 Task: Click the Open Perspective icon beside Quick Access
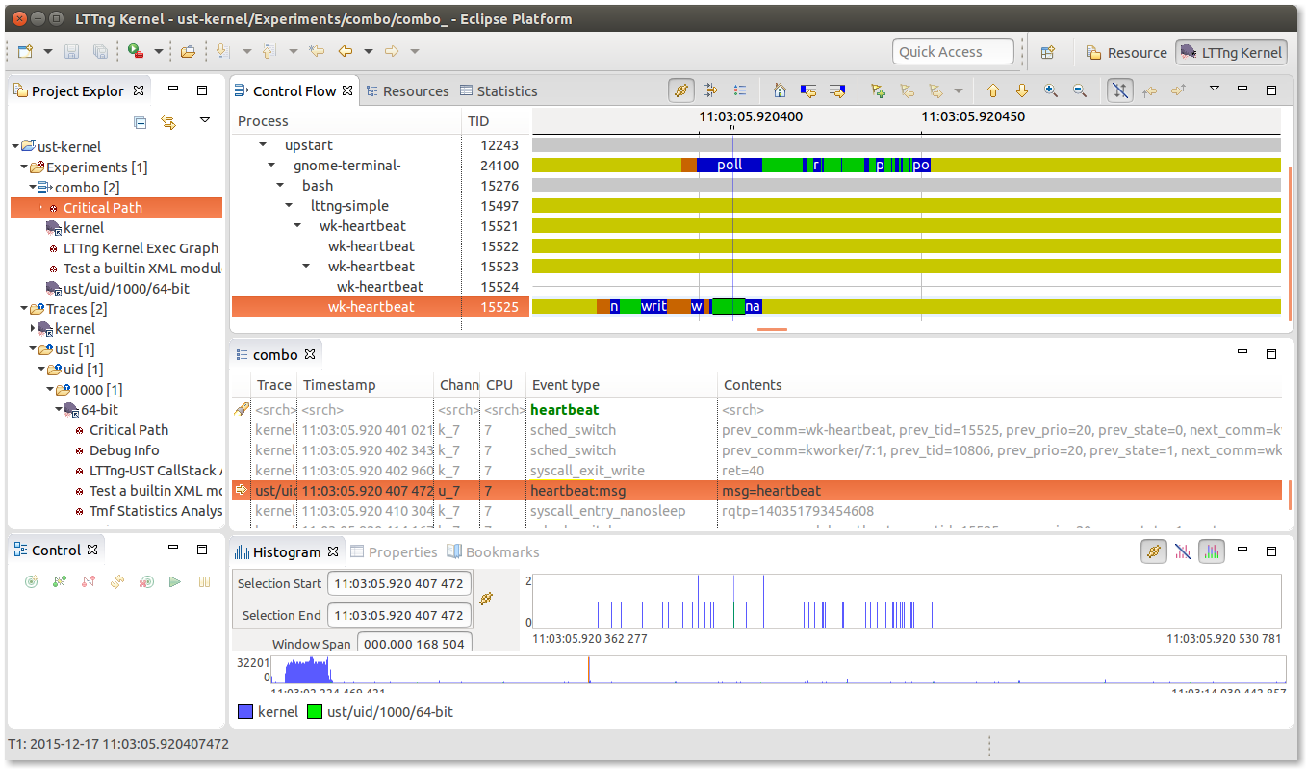[x=1048, y=53]
